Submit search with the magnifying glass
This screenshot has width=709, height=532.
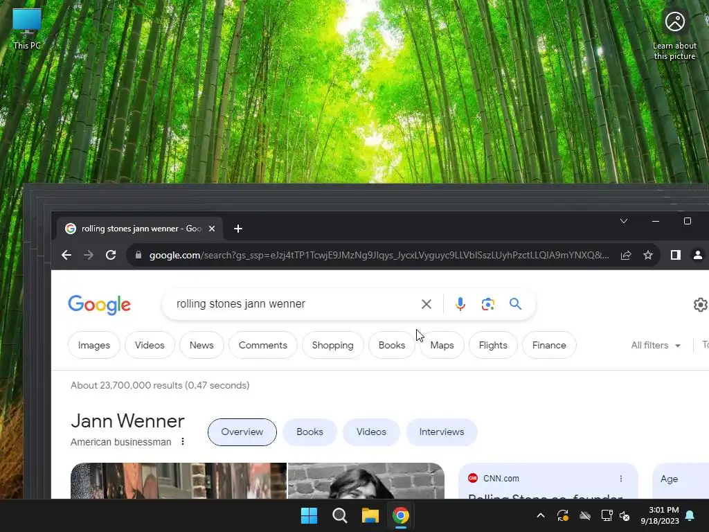515,304
